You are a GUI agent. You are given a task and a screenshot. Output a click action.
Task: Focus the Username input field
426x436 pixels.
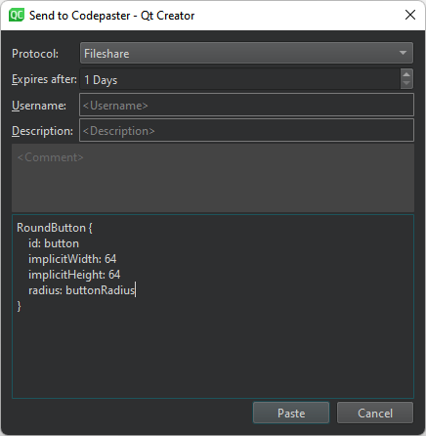(x=246, y=105)
